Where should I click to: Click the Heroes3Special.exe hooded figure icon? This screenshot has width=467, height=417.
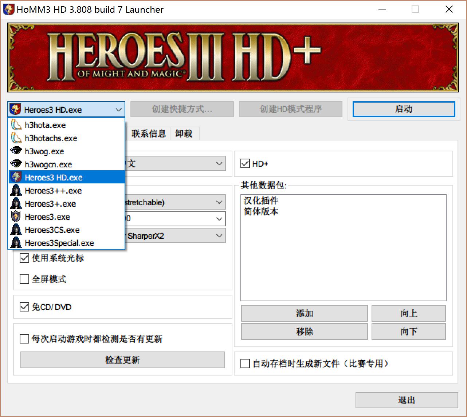pos(16,243)
